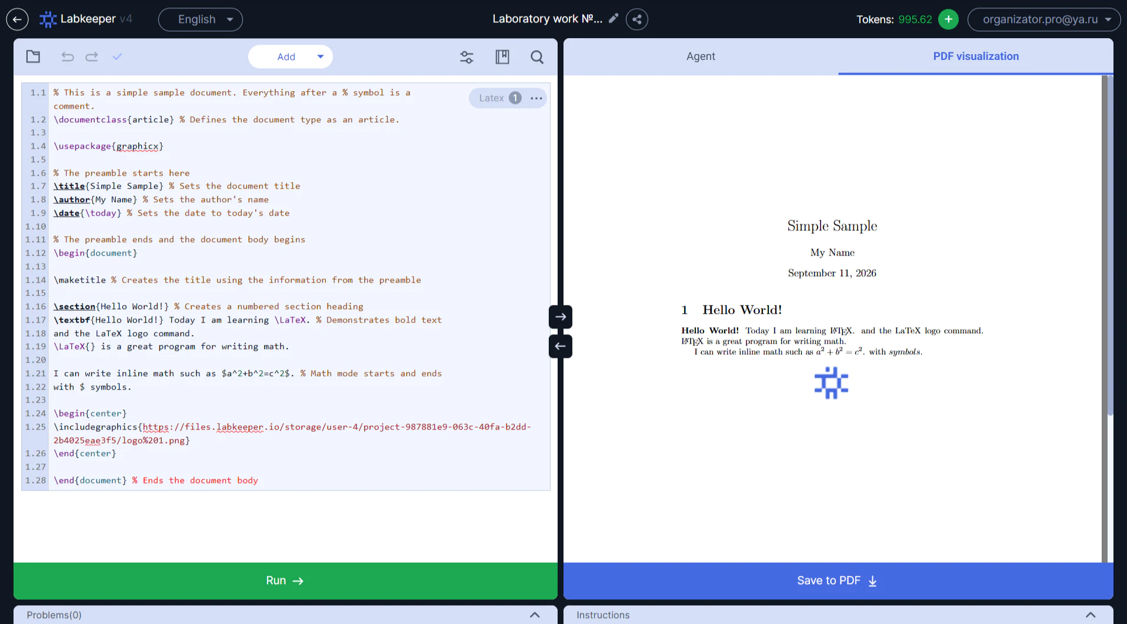The height and width of the screenshot is (624, 1127).
Task: Open the Labkeeper logo home
Action: 86,19
